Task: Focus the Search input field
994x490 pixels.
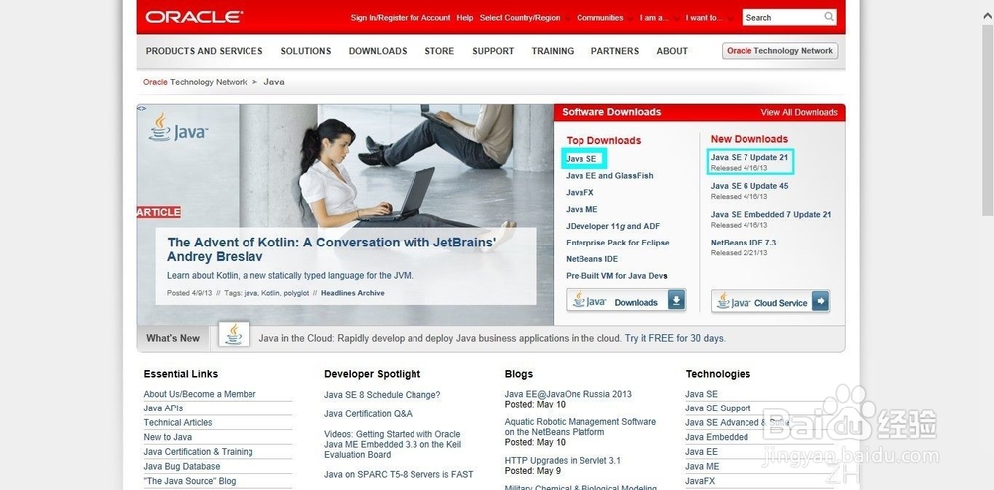Action: pyautogui.click(x=783, y=17)
